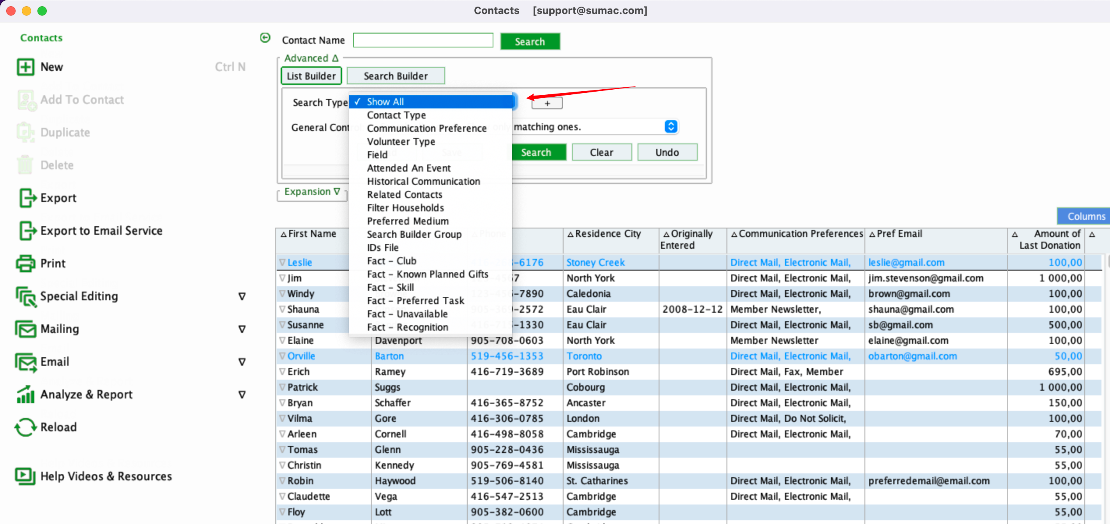Expand the Mailing submenu arrow
Image resolution: width=1110 pixels, height=524 pixels.
pyautogui.click(x=242, y=329)
